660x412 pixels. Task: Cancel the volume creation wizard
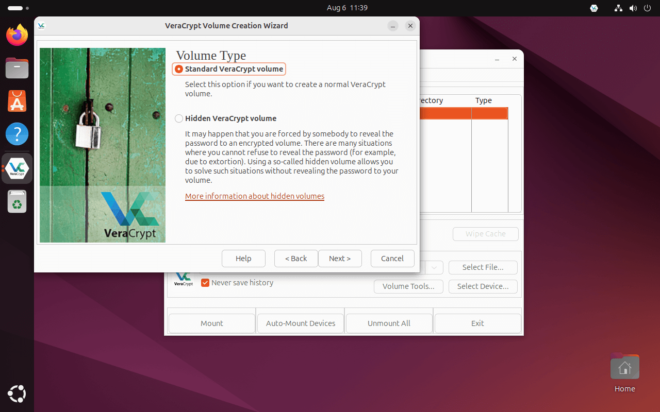[392, 259]
